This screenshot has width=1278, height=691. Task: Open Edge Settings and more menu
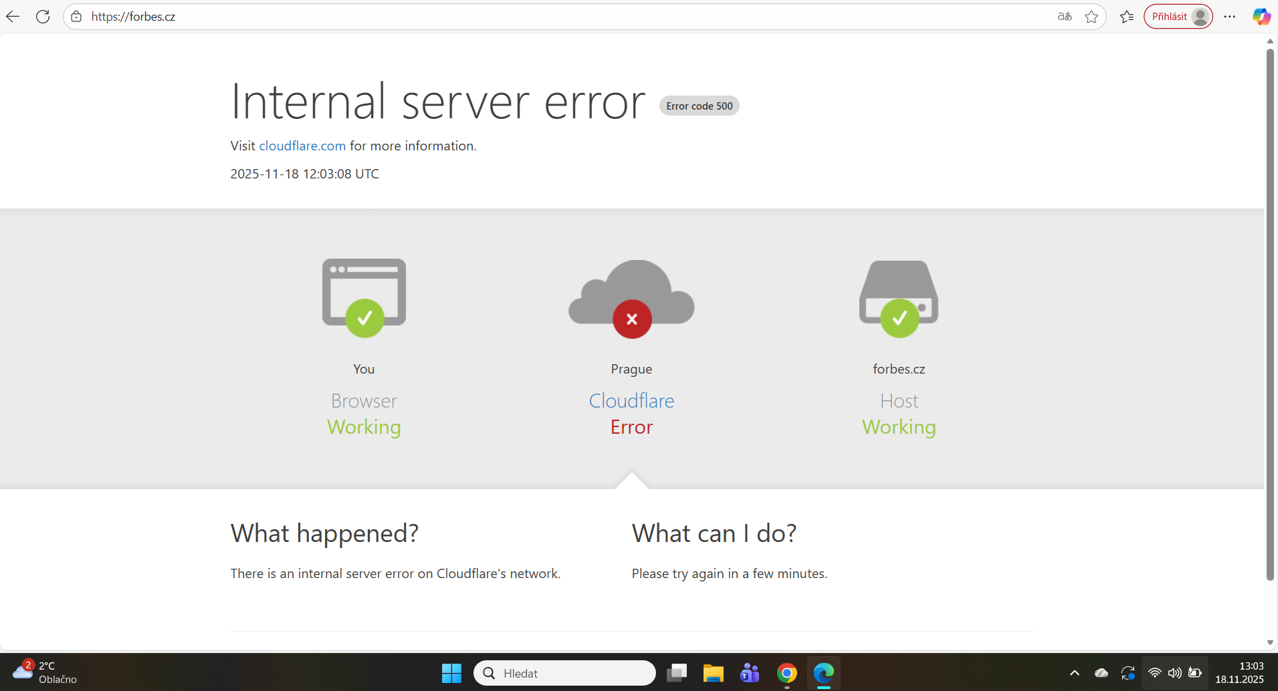coord(1230,17)
